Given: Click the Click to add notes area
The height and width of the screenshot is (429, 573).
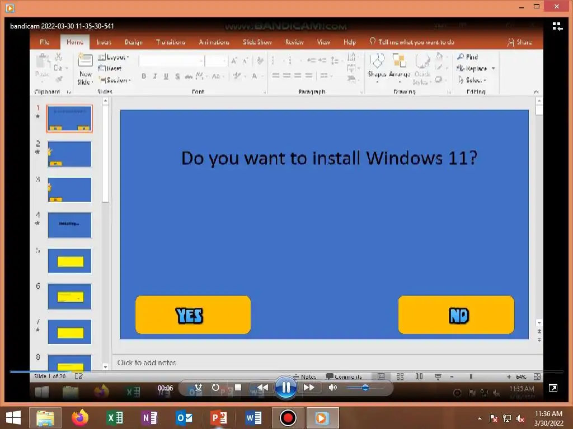Looking at the screenshot, I should click(x=146, y=363).
